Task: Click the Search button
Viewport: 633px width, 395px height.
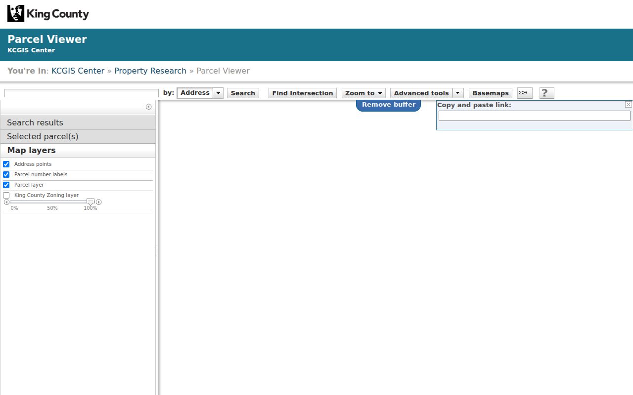Action: pyautogui.click(x=243, y=93)
